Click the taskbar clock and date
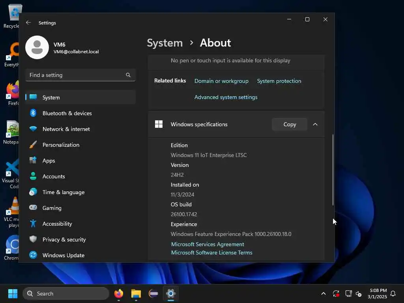 tap(377, 294)
